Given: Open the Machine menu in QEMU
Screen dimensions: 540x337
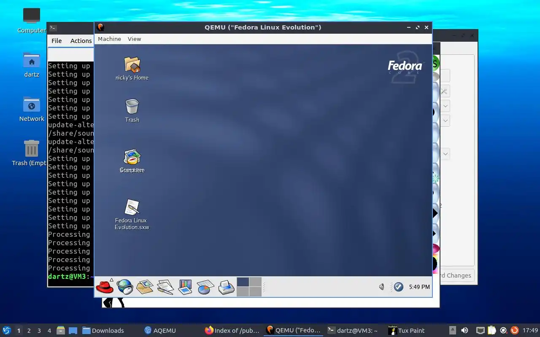Looking at the screenshot, I should pos(109,39).
